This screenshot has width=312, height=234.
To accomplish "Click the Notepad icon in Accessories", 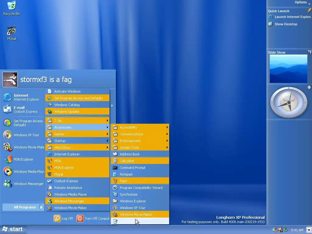I will (x=115, y=174).
